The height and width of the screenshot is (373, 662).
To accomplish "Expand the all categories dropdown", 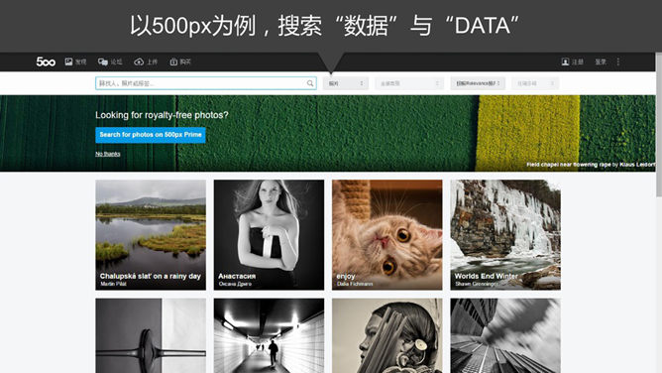I will click(409, 83).
